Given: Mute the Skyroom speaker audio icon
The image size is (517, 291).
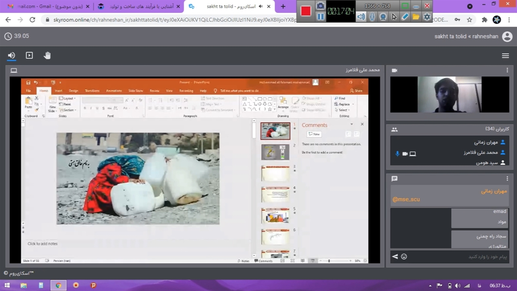Looking at the screenshot, I should click(11, 55).
